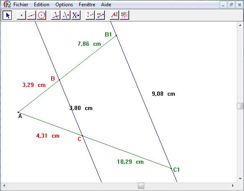Activate the text label A tool
This screenshot has width=244, height=191.
coord(114,15)
